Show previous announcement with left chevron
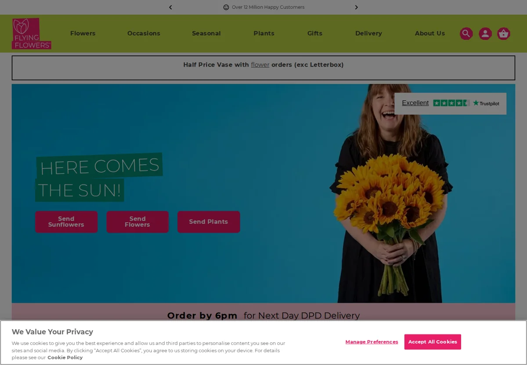This screenshot has width=527, height=365. click(170, 7)
